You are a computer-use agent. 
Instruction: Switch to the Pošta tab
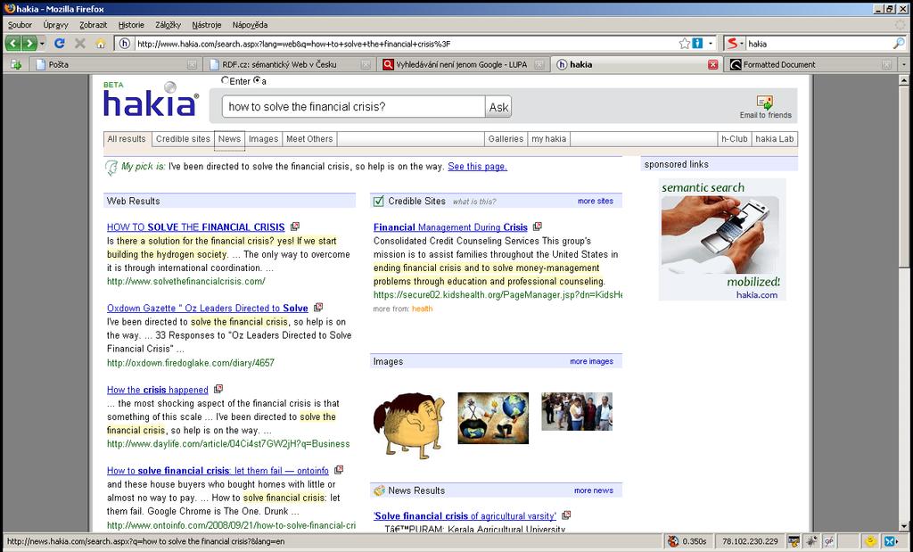pos(115,64)
